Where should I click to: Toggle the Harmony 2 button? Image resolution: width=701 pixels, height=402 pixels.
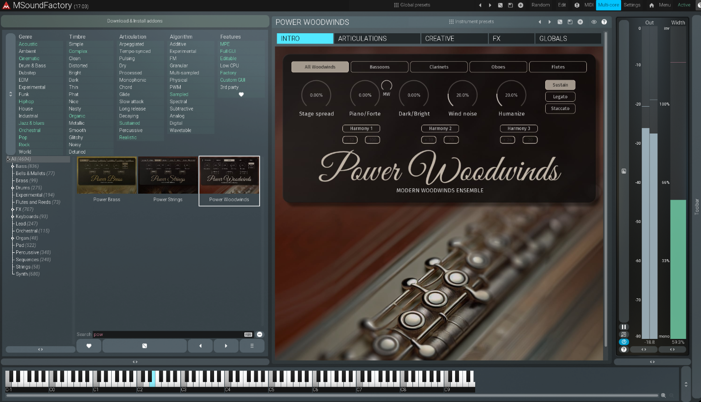[x=440, y=129]
